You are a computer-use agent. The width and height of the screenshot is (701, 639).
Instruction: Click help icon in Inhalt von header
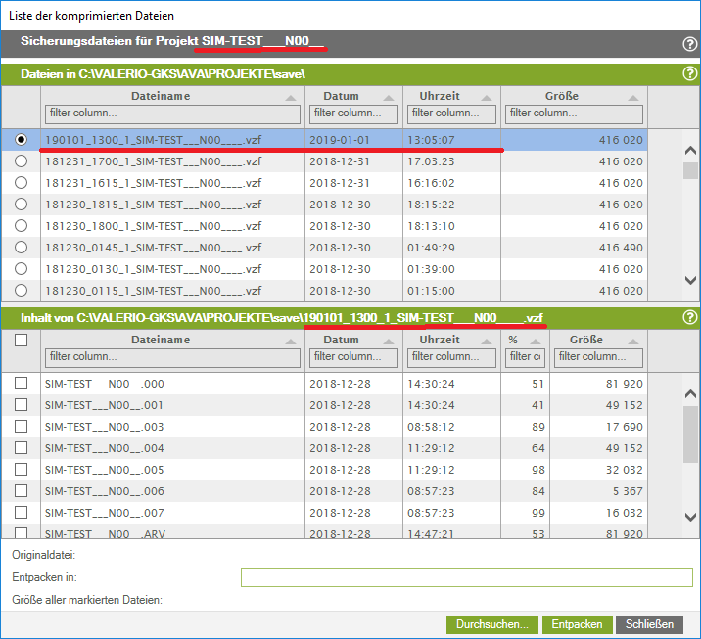[689, 317]
